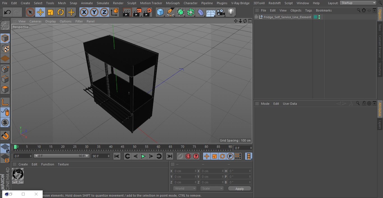Open Edit Render Settings

click(147, 12)
